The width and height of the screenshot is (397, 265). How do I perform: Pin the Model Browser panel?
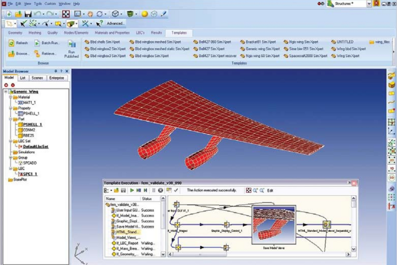tap(56, 71)
